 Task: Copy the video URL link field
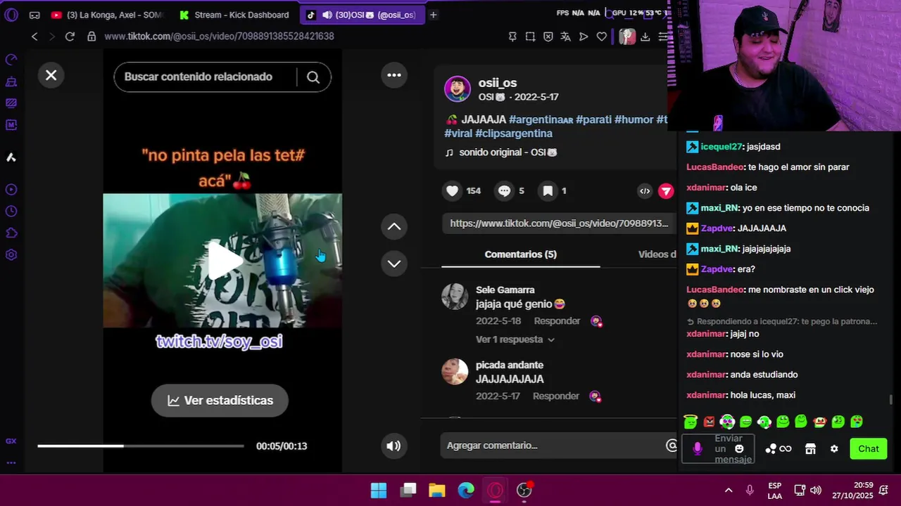click(559, 223)
